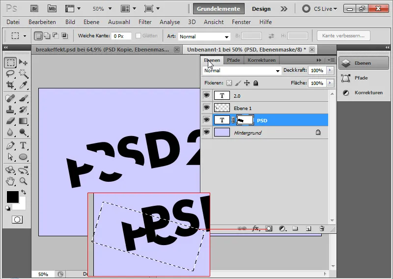Reset default foreground and background colors
The height and width of the screenshot is (279, 393).
(x=8, y=208)
